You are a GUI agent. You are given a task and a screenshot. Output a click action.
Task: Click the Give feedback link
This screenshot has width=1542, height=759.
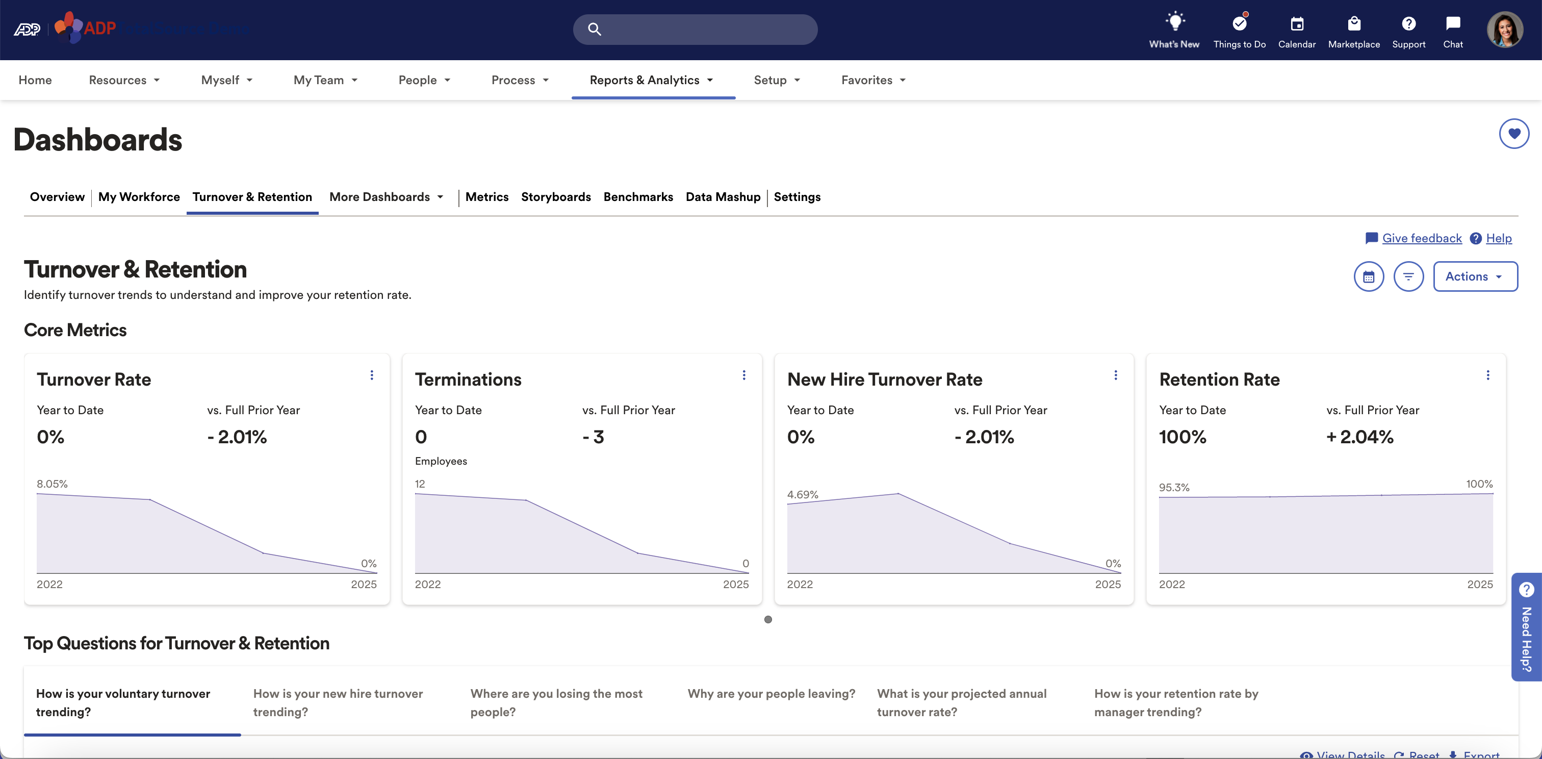(1422, 238)
